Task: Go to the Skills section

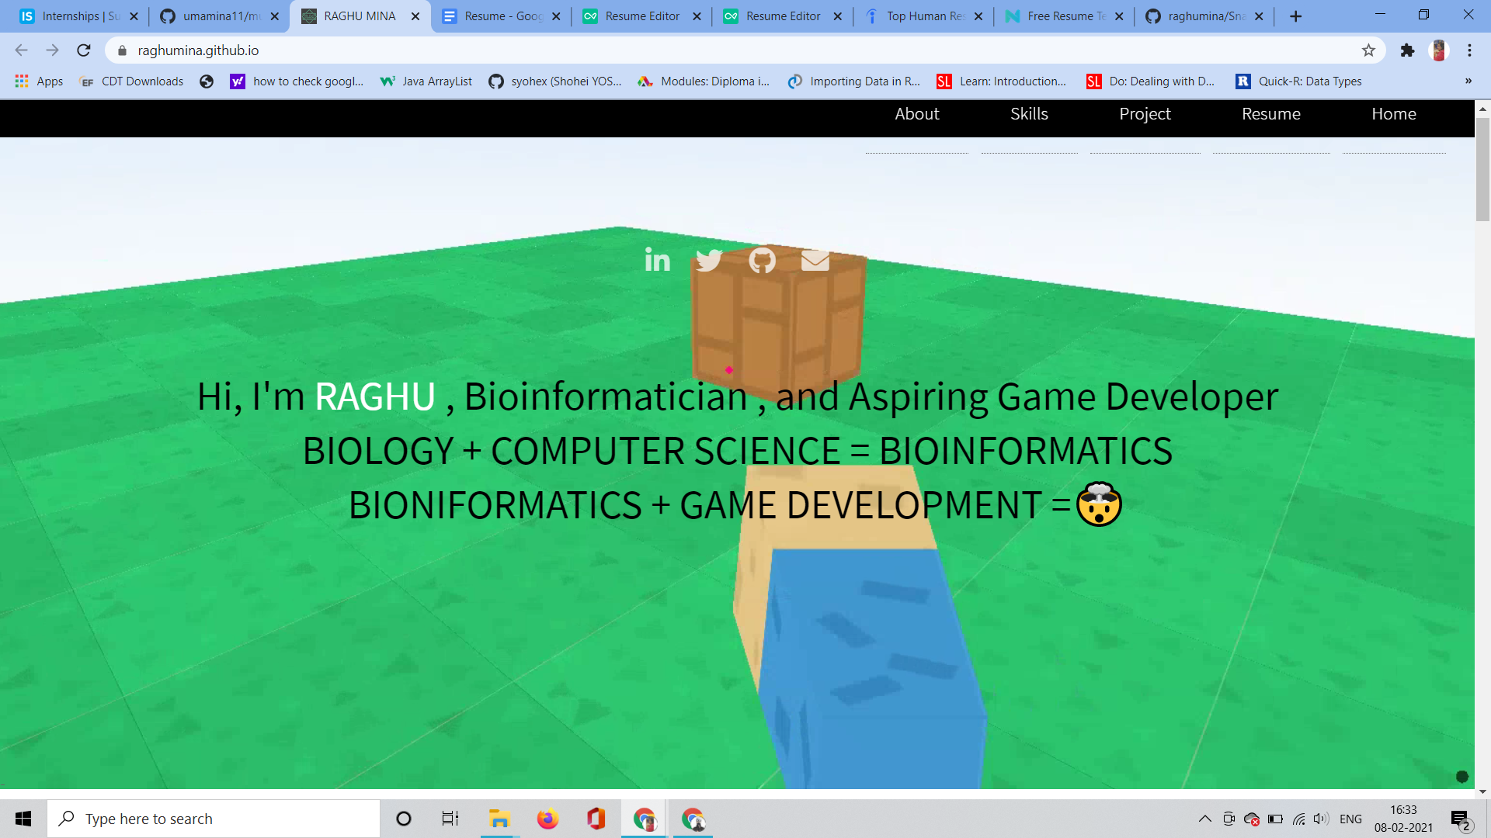Action: (x=1029, y=114)
